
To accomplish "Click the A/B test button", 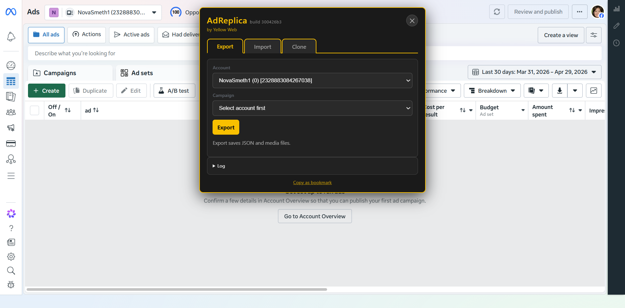I will pyautogui.click(x=174, y=91).
